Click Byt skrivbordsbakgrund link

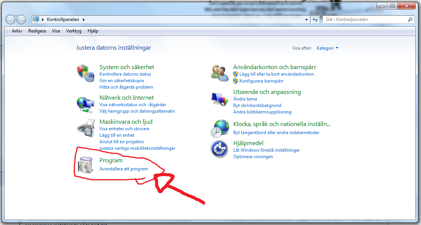(257, 106)
